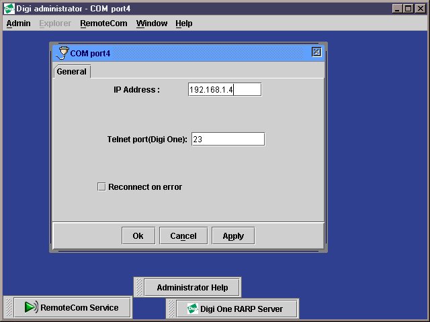Click the RARP Server toolbar grip handle
430x322 pixels.
(x=171, y=309)
